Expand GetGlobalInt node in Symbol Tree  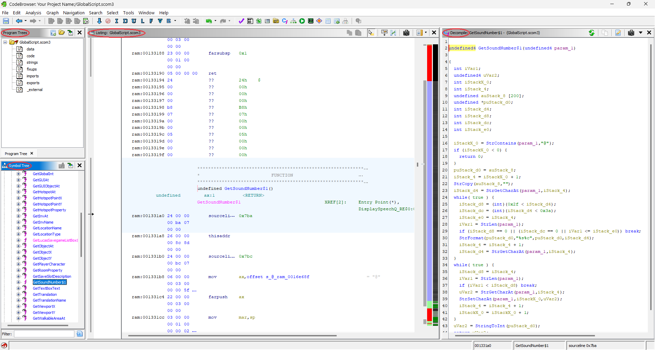18,174
